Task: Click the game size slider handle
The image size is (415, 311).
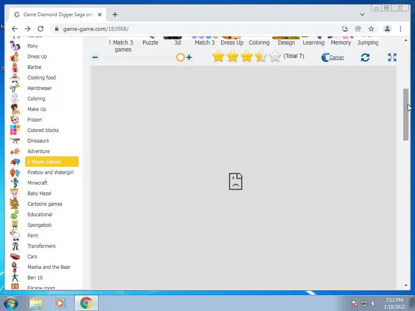Action: [x=180, y=57]
